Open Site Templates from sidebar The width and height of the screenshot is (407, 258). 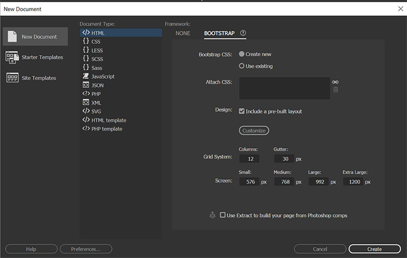coord(36,78)
